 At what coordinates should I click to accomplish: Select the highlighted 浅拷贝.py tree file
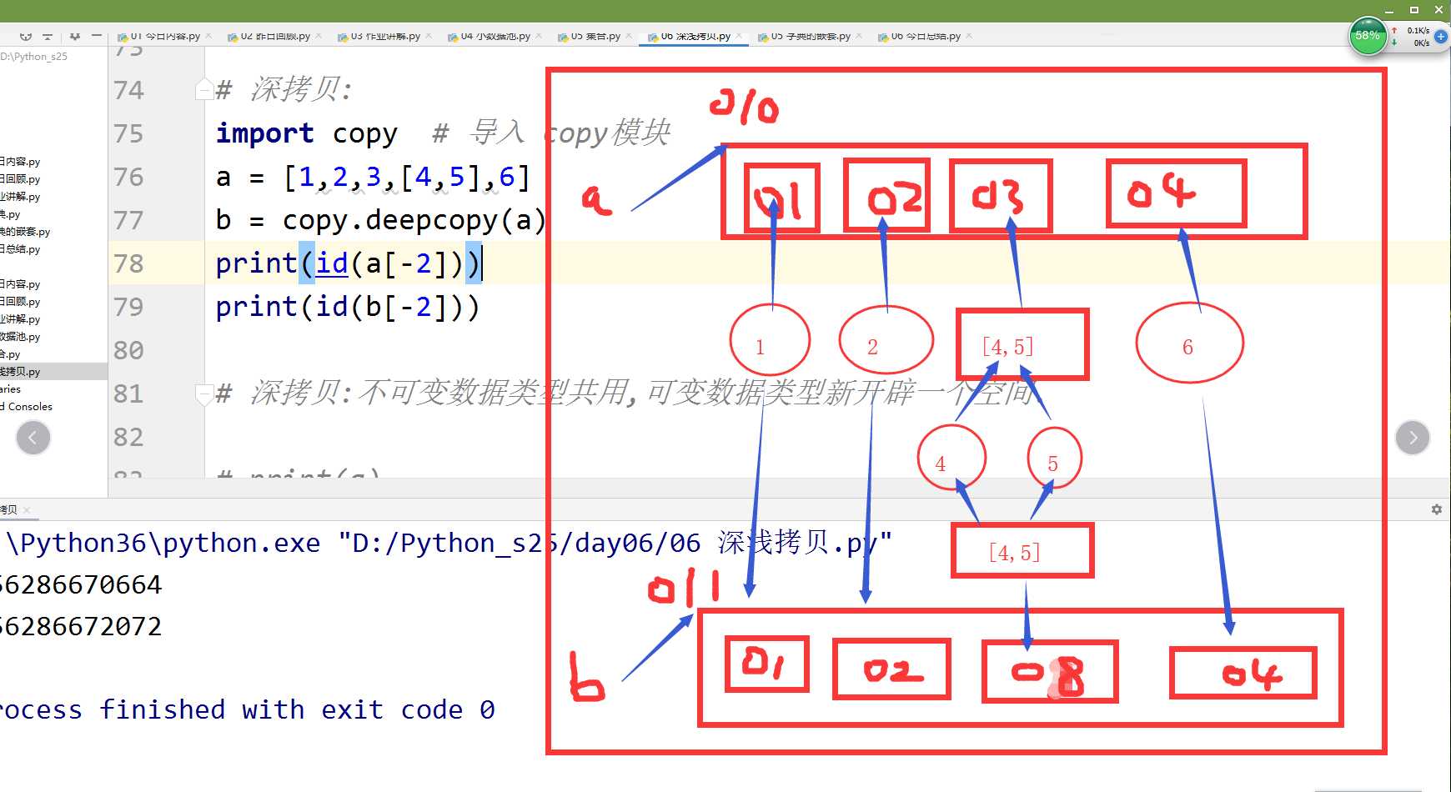tap(20, 372)
